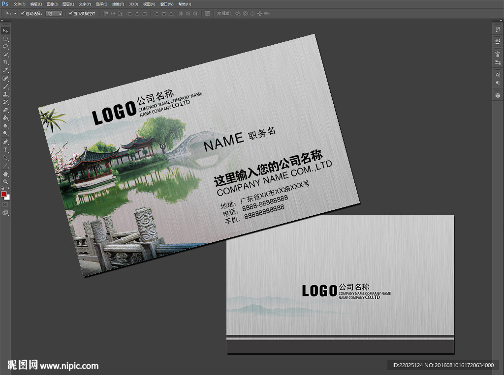
Task: Select the Eyedropper tool
Action: tap(6, 70)
